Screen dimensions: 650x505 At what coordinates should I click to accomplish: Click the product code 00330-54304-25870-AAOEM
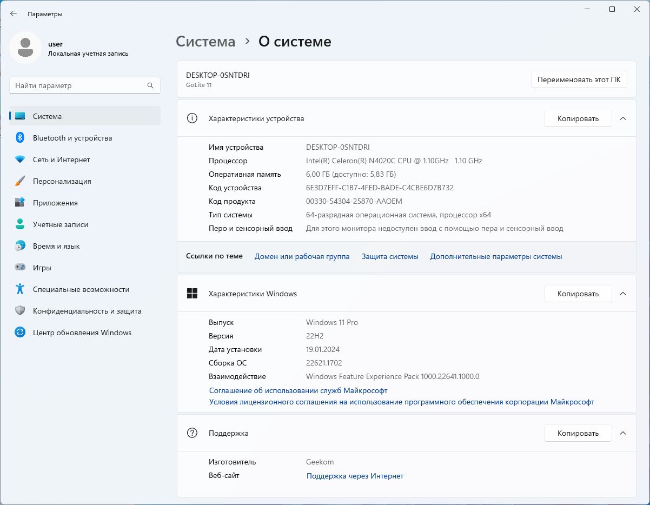click(x=354, y=201)
